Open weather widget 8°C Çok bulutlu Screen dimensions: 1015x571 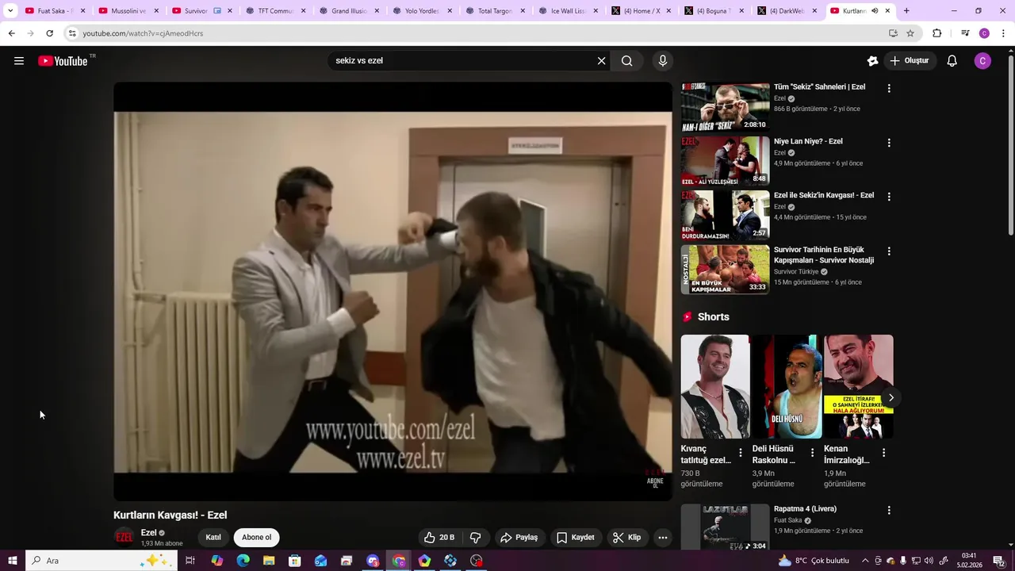pyautogui.click(x=814, y=561)
